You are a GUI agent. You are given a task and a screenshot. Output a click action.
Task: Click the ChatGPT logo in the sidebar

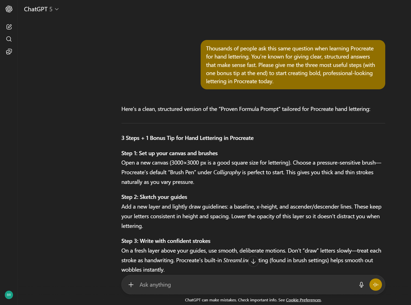9,9
